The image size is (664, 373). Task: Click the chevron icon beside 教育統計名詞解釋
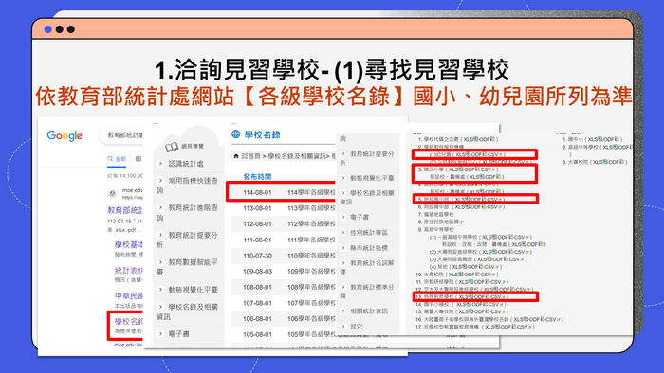point(343,263)
